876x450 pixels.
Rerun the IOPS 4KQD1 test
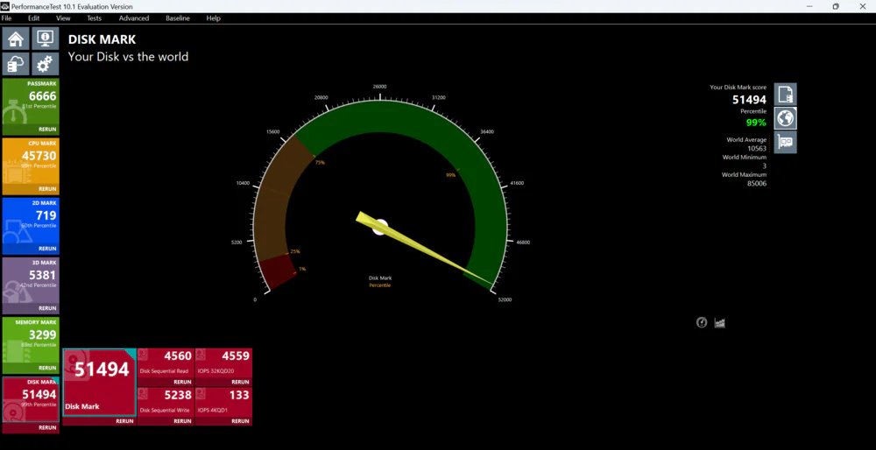point(240,421)
